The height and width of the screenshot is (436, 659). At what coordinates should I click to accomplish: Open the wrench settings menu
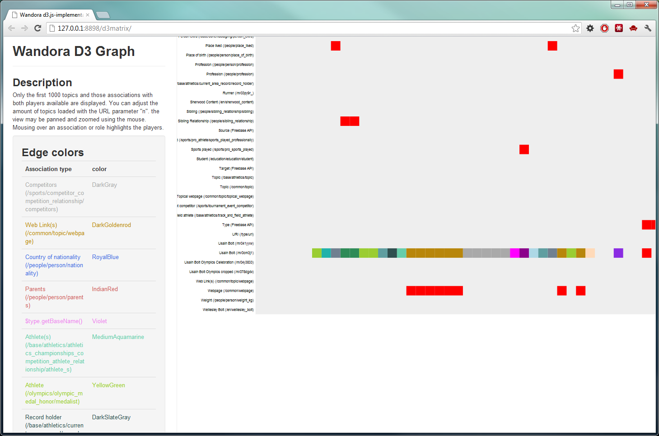coord(648,28)
